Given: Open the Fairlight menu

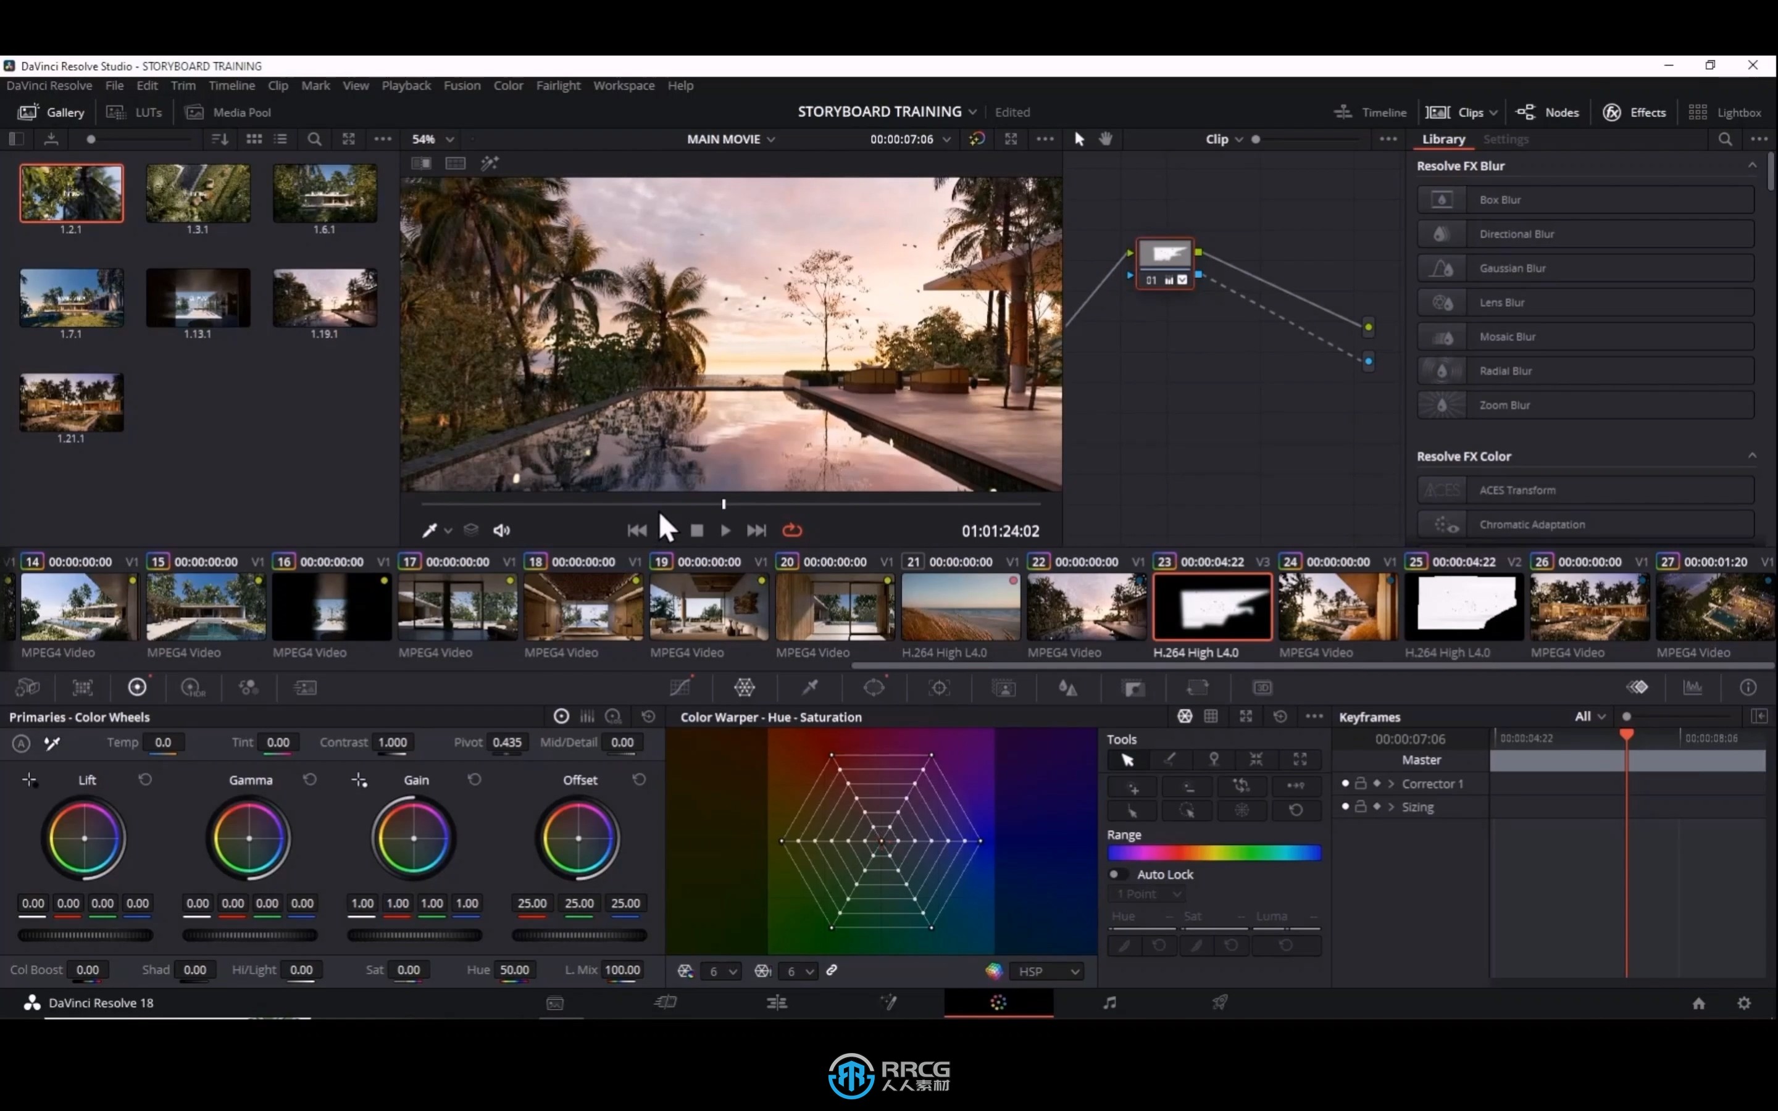Looking at the screenshot, I should [557, 85].
